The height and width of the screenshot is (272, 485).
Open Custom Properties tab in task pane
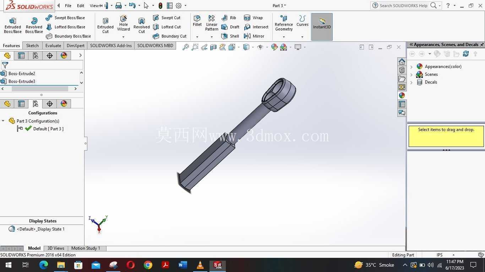point(402,104)
